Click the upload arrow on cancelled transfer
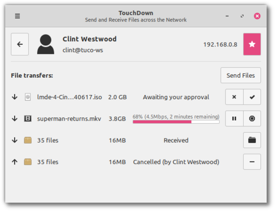 tap(15, 162)
